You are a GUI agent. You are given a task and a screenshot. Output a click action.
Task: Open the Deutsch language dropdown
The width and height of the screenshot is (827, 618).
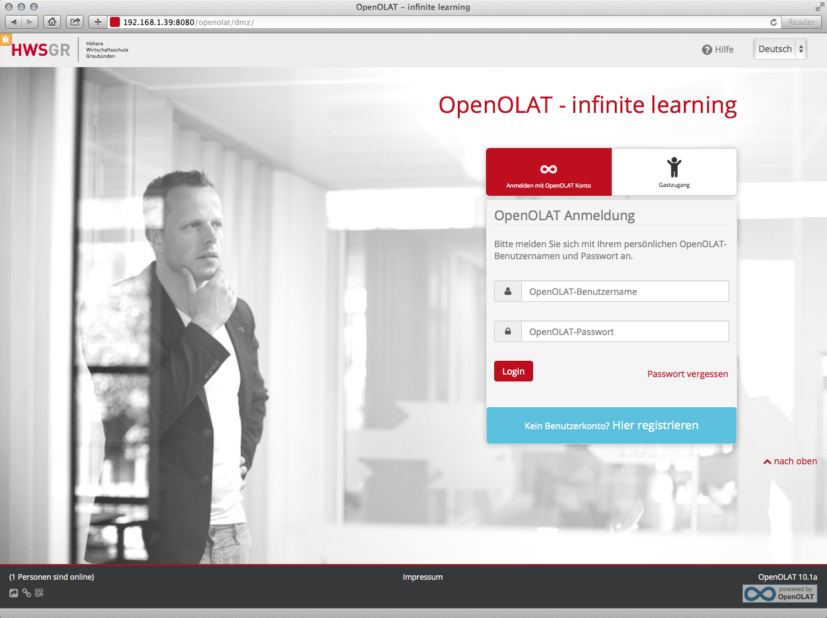point(780,49)
